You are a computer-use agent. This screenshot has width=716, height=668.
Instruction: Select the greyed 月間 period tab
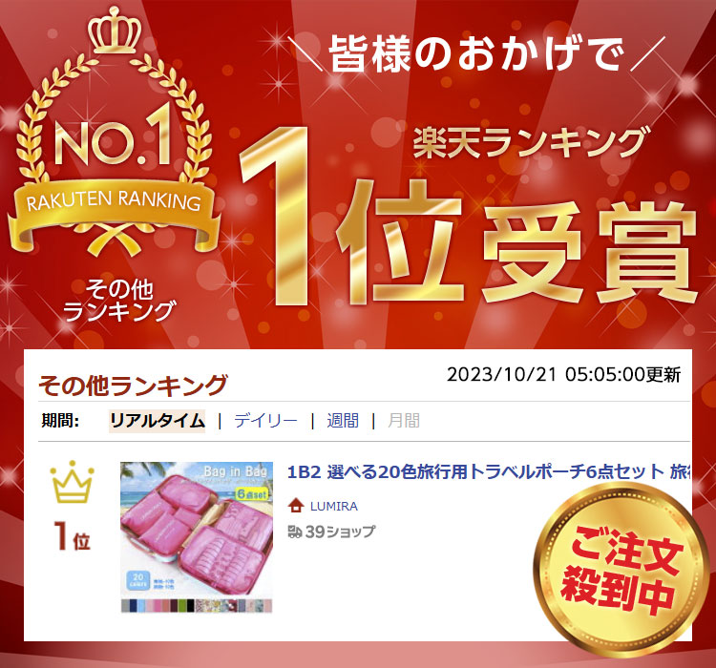pyautogui.click(x=404, y=421)
